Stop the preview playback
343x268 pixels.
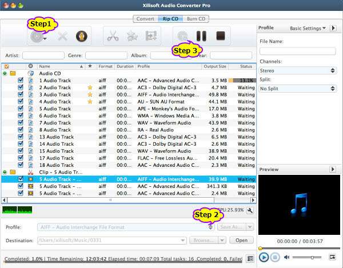click(x=275, y=257)
